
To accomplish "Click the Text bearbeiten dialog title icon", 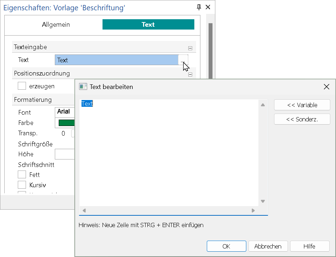I will pos(83,86).
